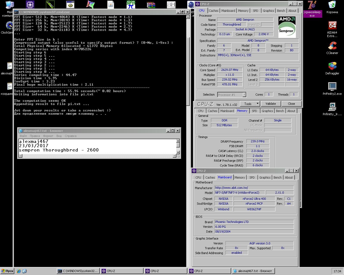
Task: Click the Notepad title bar icon
Action: [21, 131]
